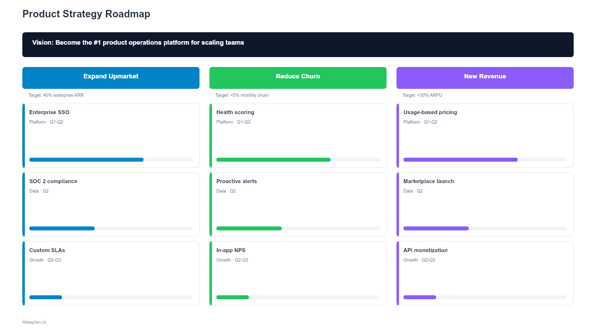Viewport: 596px width, 335px height.
Task: Open the In-app NPS card
Action: tap(298, 273)
